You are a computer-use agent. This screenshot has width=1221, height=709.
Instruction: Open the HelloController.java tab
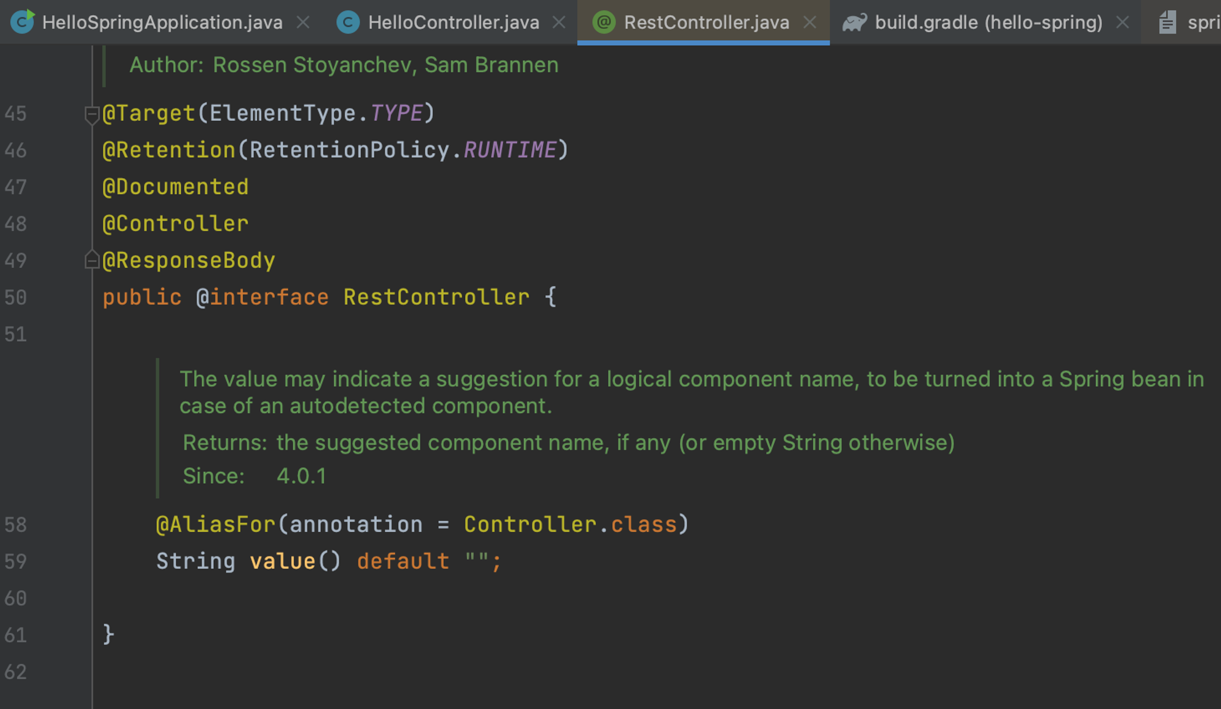453,23
